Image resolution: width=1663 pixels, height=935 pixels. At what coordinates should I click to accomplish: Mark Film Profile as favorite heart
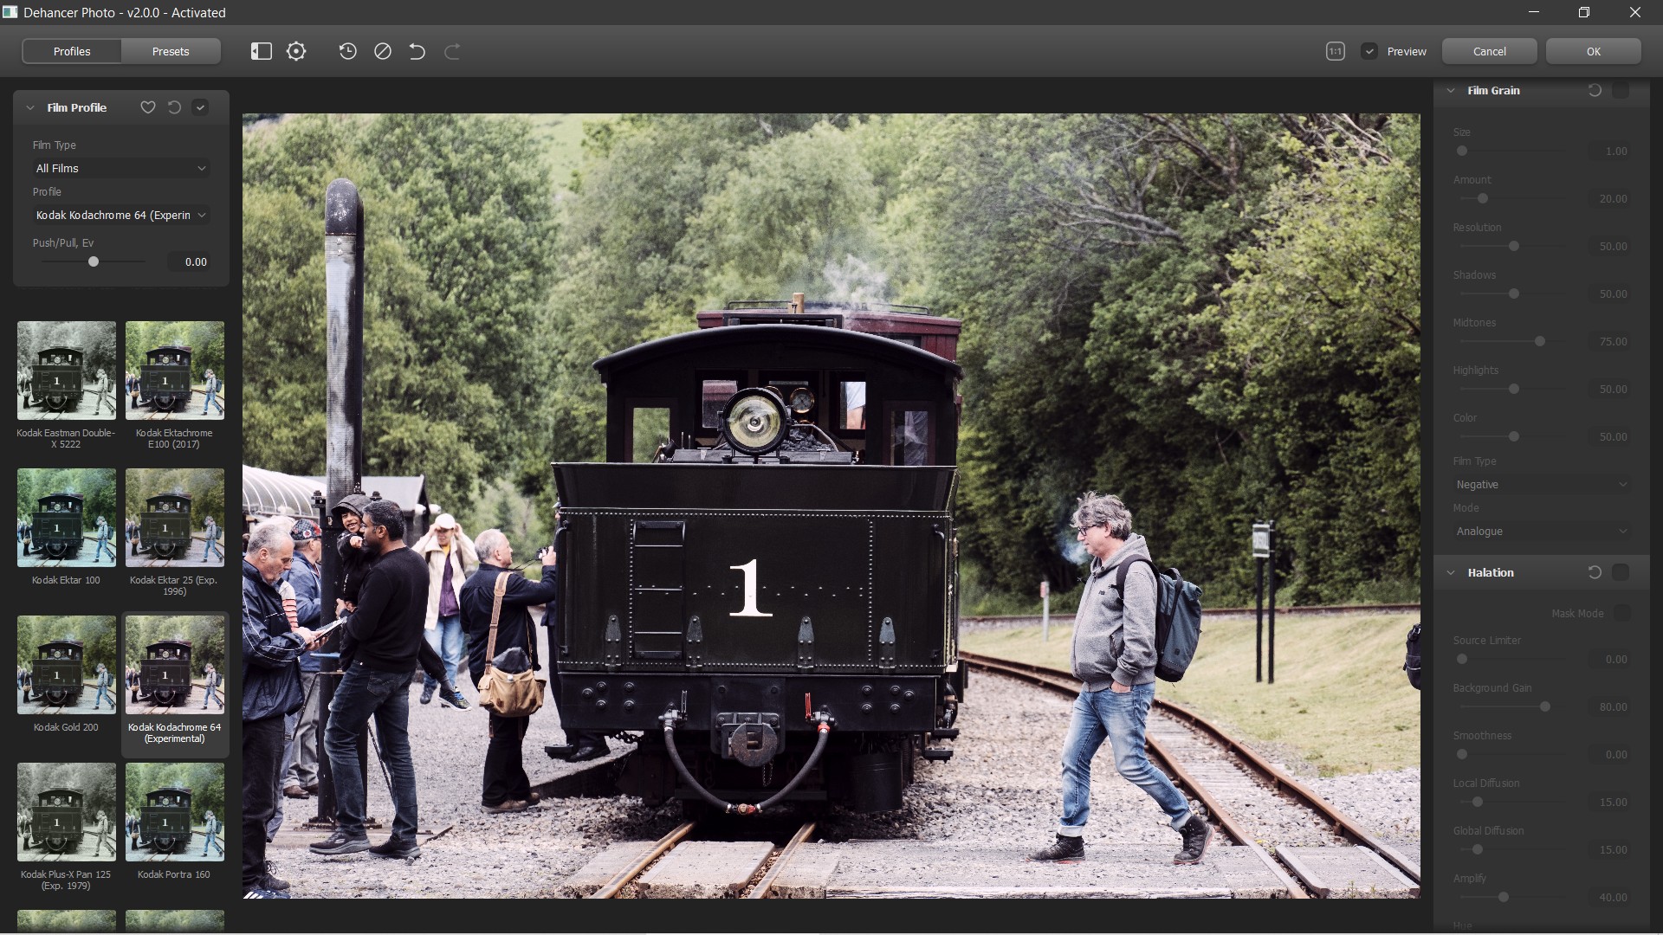tap(147, 107)
